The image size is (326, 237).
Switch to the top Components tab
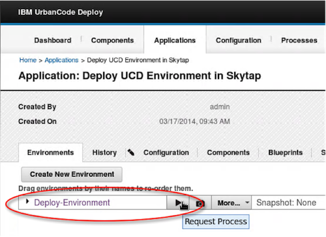[112, 40]
